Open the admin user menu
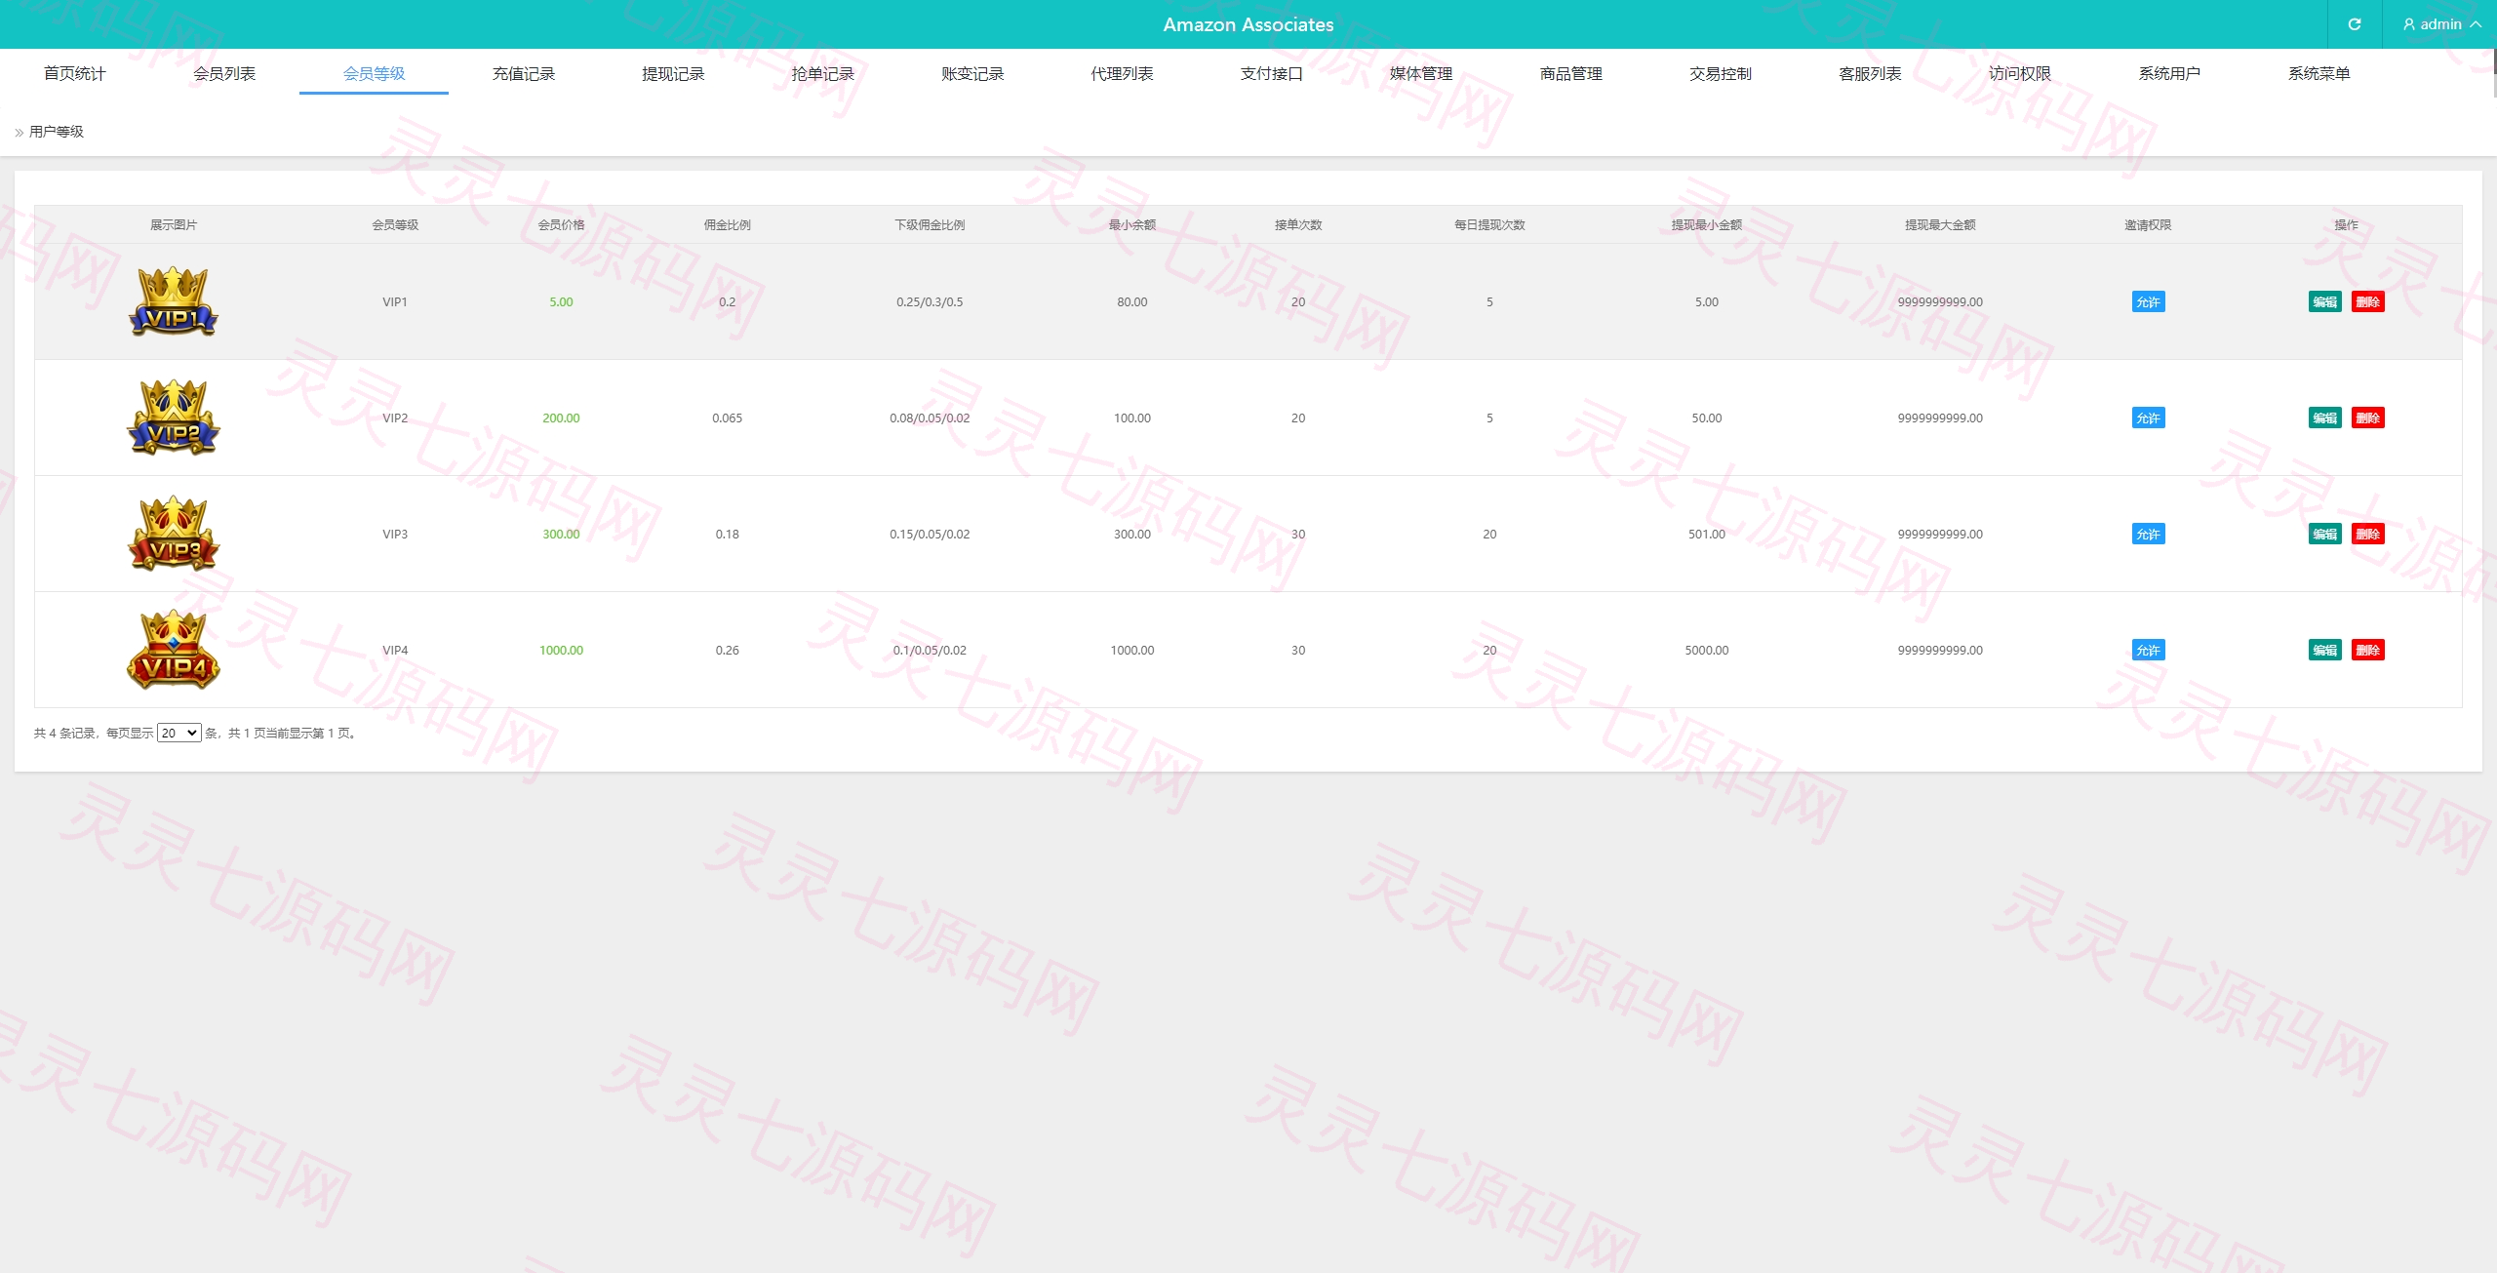Screen dimensions: 2497x1273 click(x=2440, y=24)
